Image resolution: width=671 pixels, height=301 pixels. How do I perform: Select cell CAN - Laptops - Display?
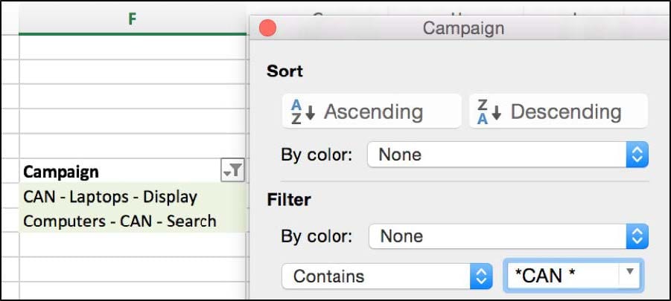click(x=133, y=196)
